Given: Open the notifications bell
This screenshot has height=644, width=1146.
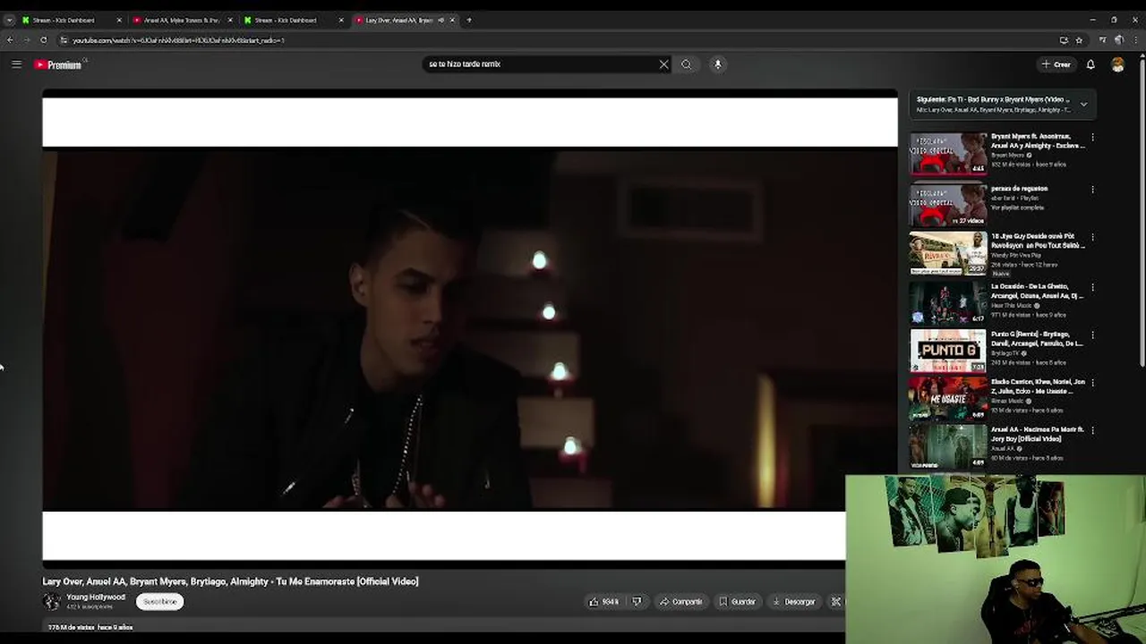Looking at the screenshot, I should pyautogui.click(x=1090, y=64).
